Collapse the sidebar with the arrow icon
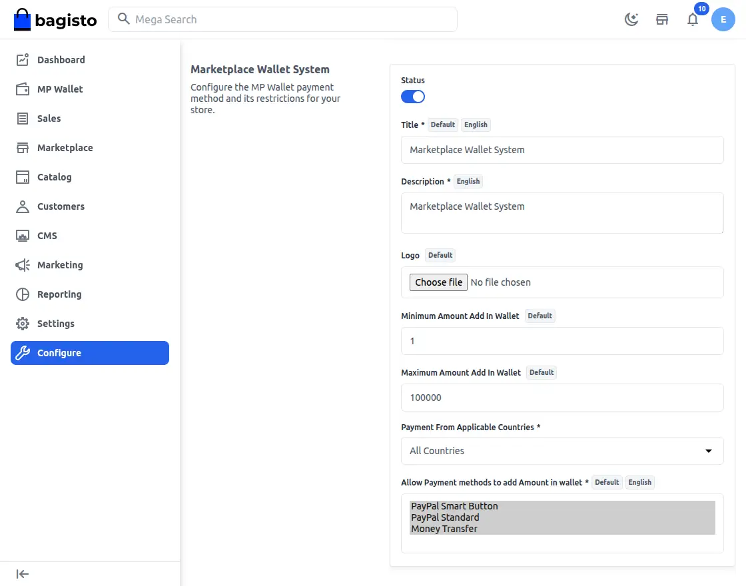The image size is (746, 586). (22, 573)
